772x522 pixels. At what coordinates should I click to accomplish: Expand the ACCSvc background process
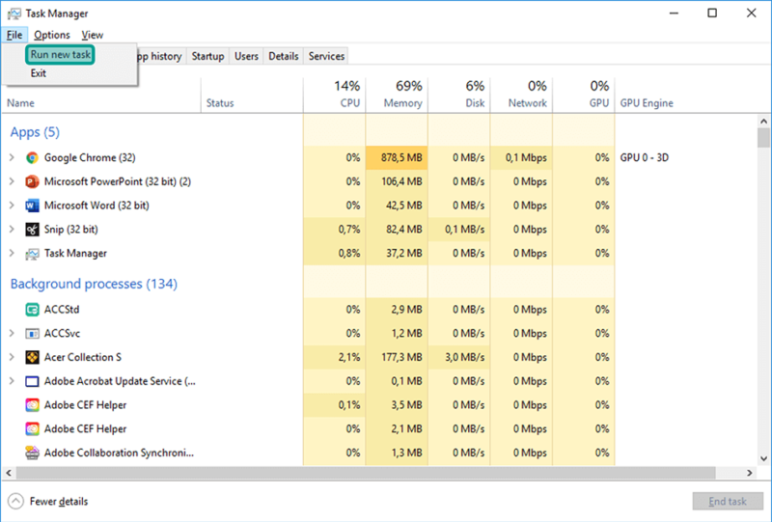(12, 334)
